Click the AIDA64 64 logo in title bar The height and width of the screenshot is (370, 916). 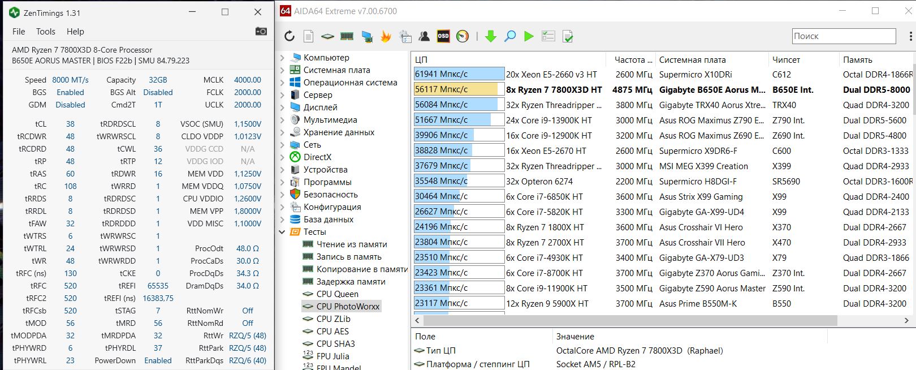(286, 11)
